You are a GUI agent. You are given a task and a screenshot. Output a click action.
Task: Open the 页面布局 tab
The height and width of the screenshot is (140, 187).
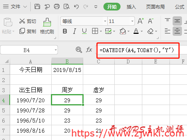tap(156, 7)
